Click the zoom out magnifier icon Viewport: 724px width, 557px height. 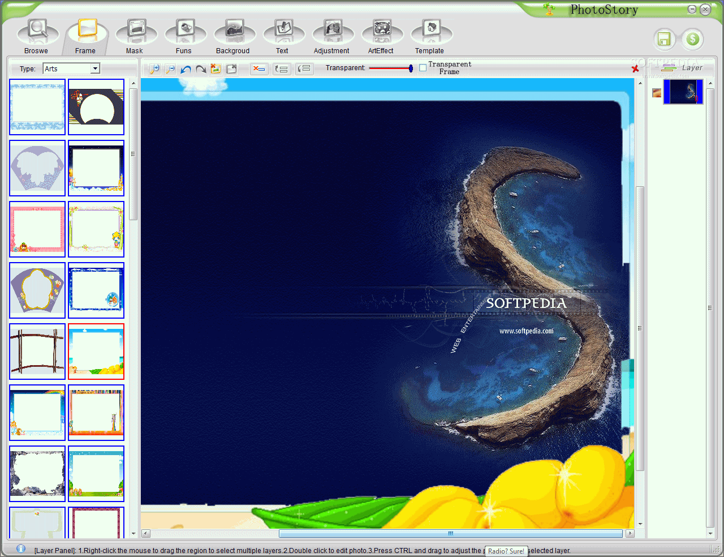tap(170, 69)
